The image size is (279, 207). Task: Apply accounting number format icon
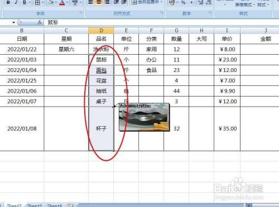pyautogui.click(x=172, y=2)
